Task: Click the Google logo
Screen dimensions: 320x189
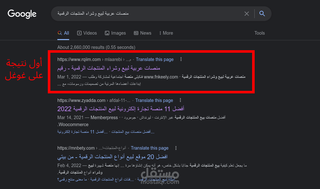Action: click(22, 14)
